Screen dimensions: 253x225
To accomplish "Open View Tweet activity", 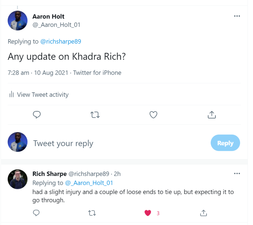I will click(39, 95).
